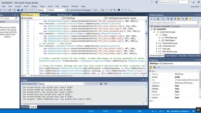Click the Save file toolbar icon
The image size is (201, 113).
(x=18, y=10)
